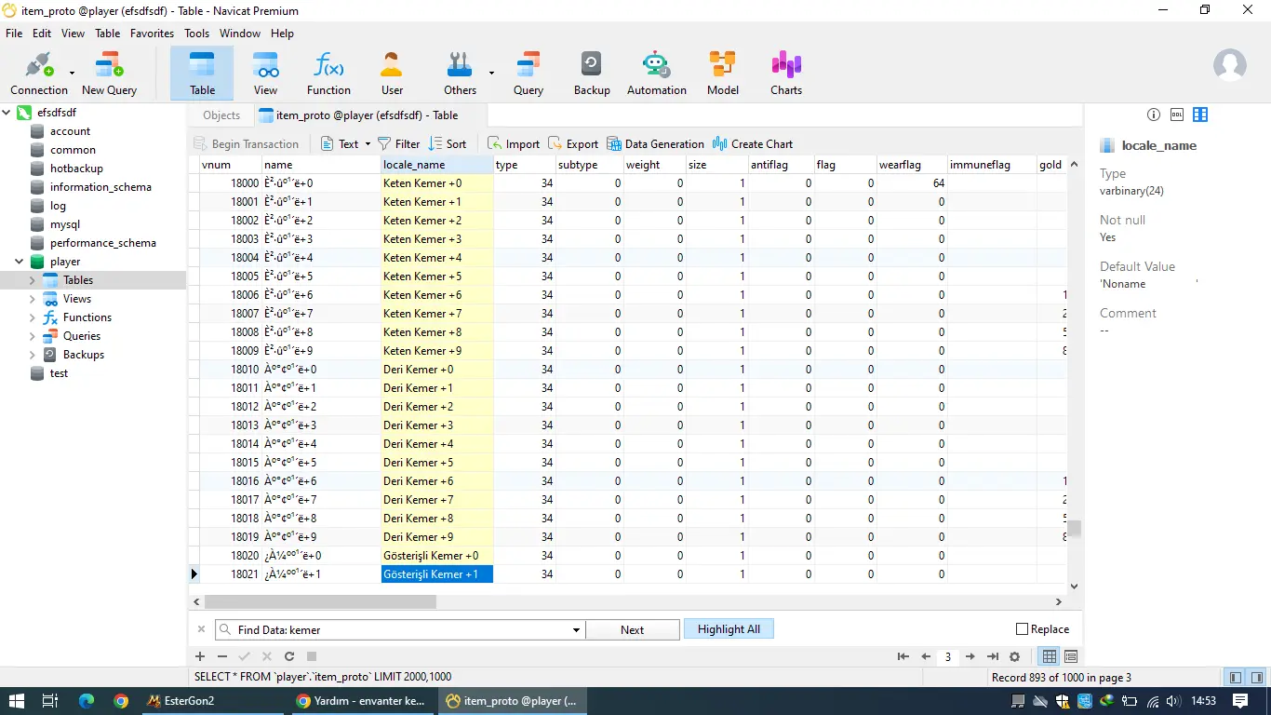Expand the Views tree node

(33, 299)
